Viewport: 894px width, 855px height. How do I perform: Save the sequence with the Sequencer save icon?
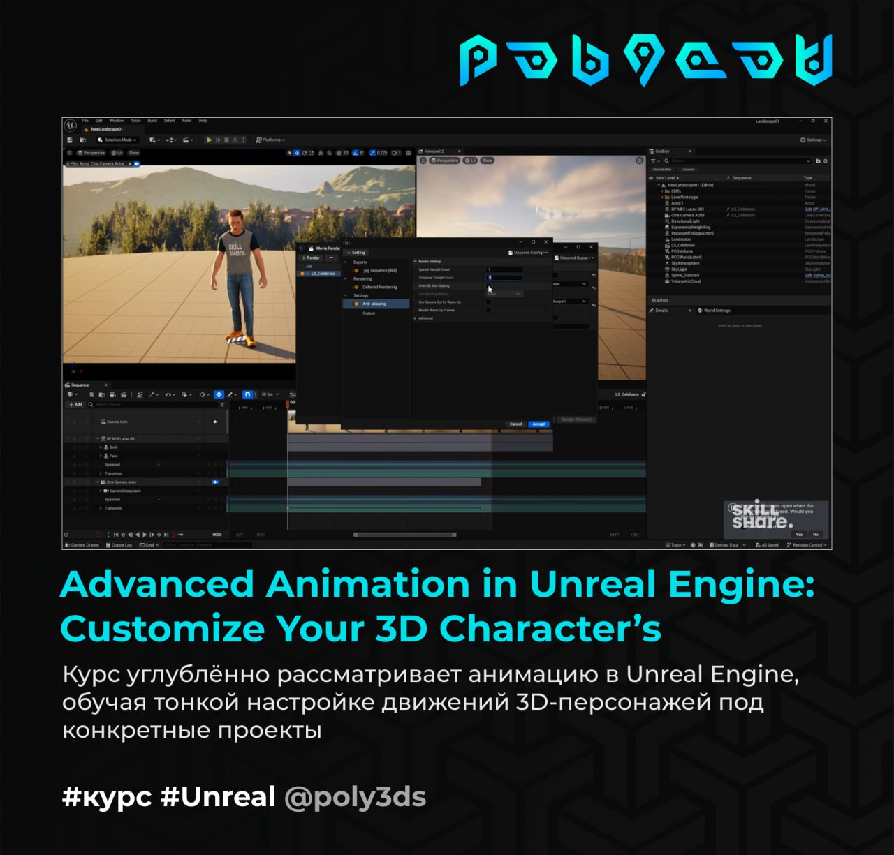(91, 394)
